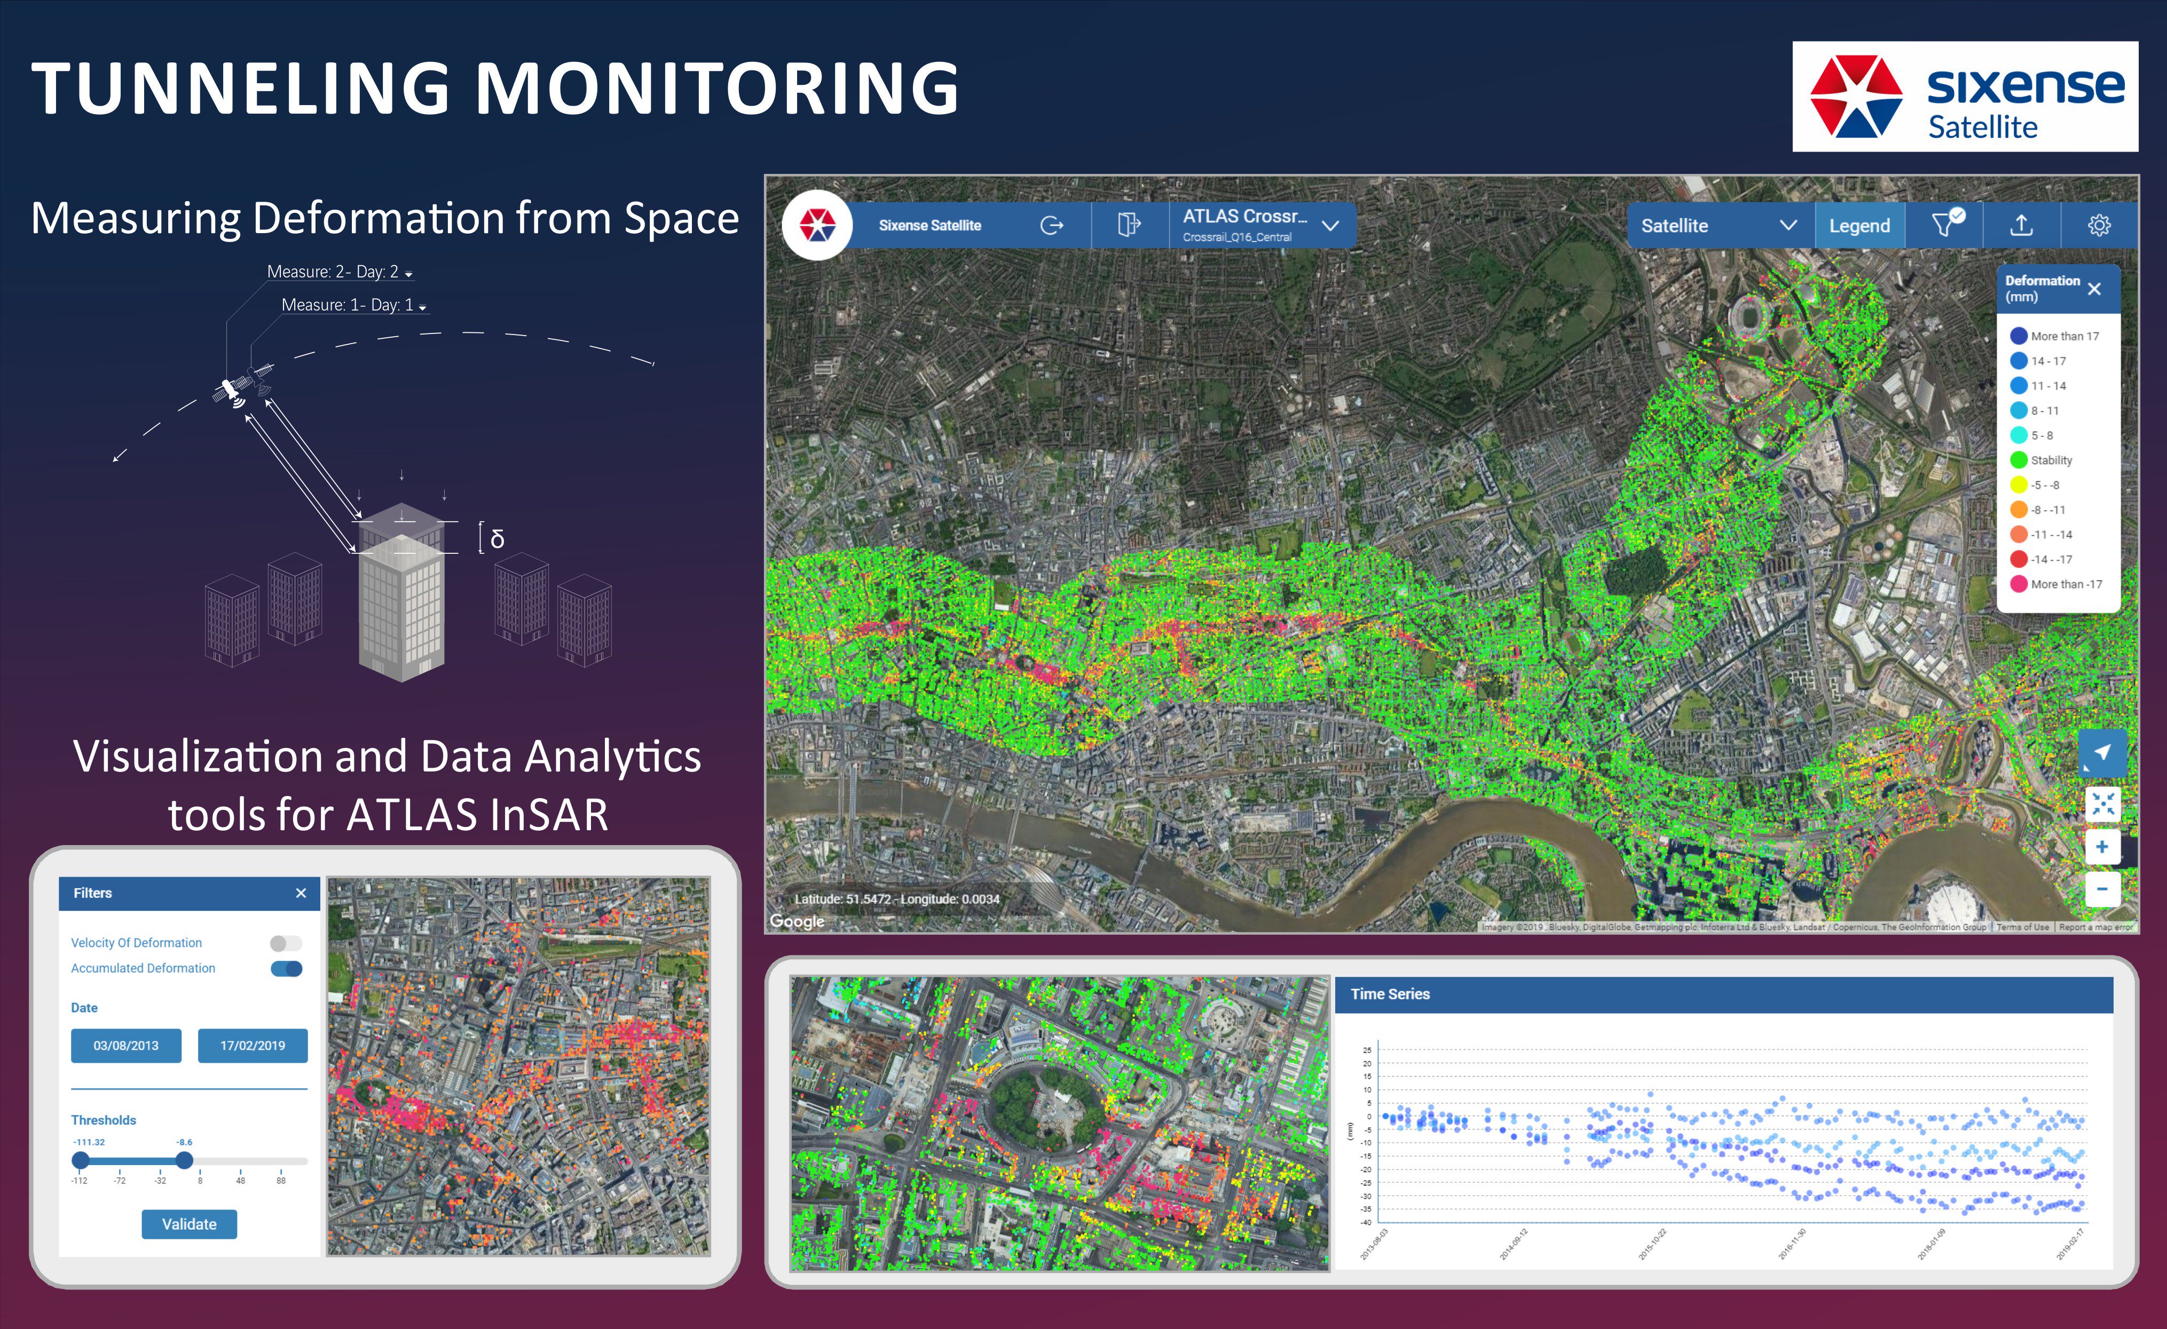Screen dimensions: 2167x1329
Task: Open the Terms of Use map link
Action: coord(2022,927)
